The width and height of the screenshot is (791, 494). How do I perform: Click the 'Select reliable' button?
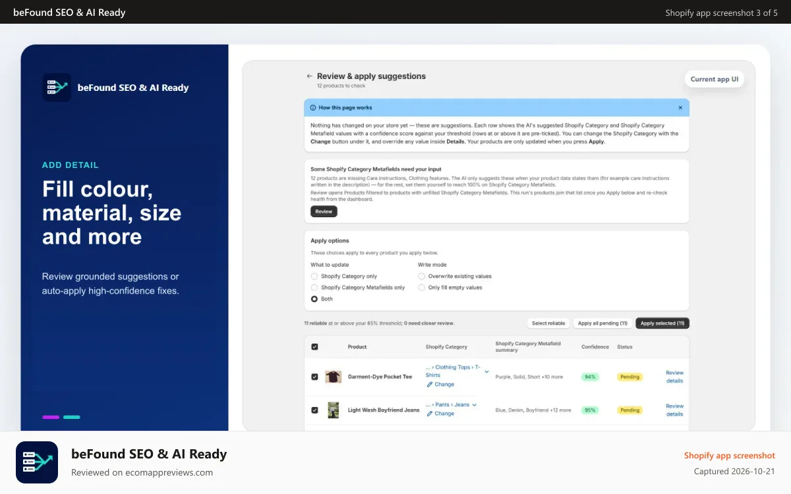[548, 323]
